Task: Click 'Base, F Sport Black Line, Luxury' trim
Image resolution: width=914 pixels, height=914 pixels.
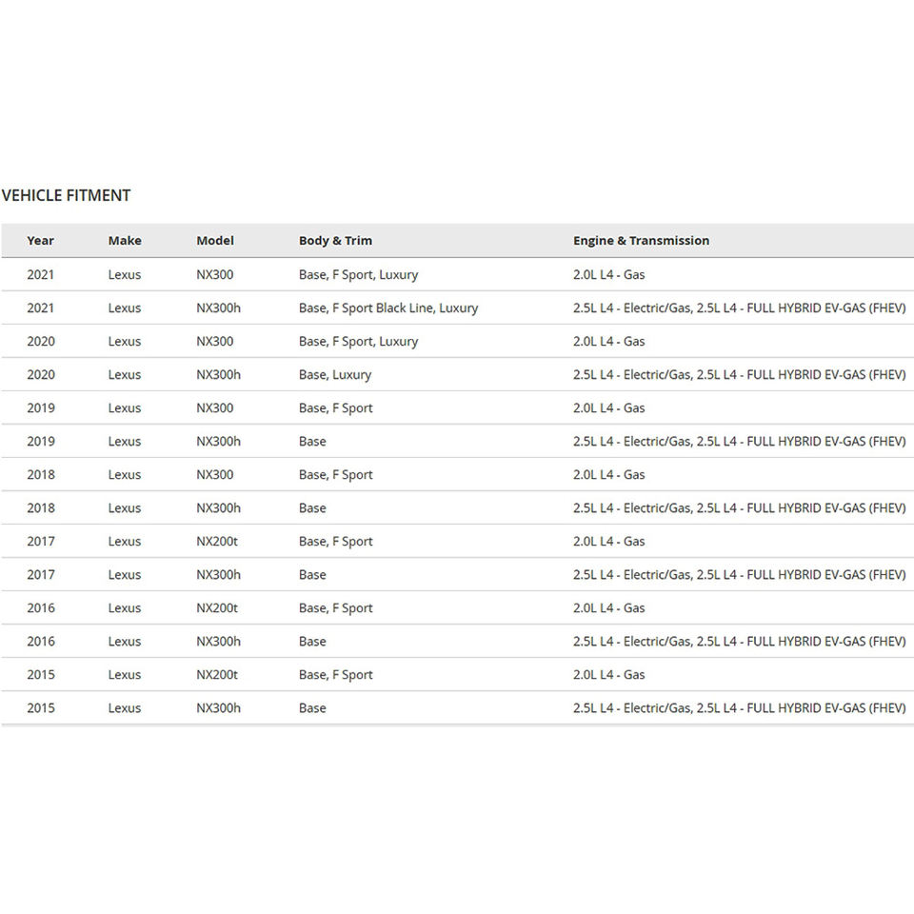Action: 388,308
